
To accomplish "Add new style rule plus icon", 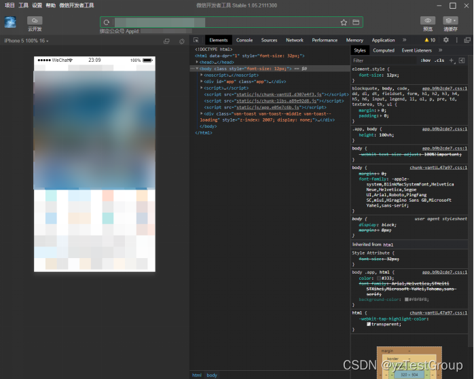I will [452, 60].
